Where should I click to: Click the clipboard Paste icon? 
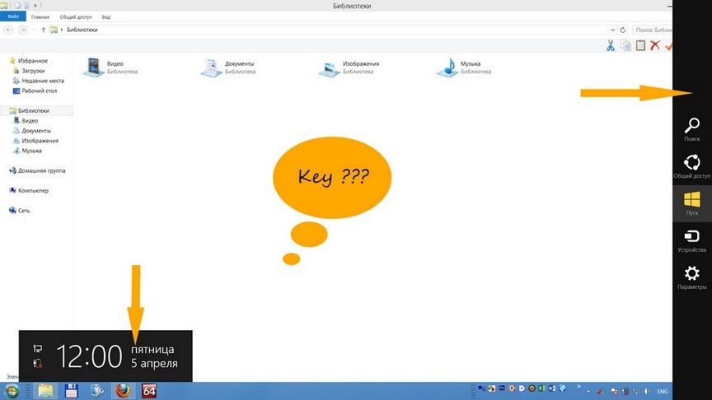click(640, 46)
